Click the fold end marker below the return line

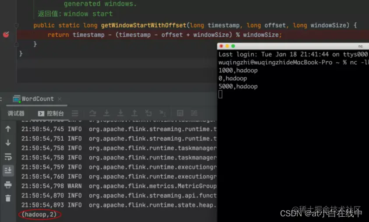[x=16, y=44]
